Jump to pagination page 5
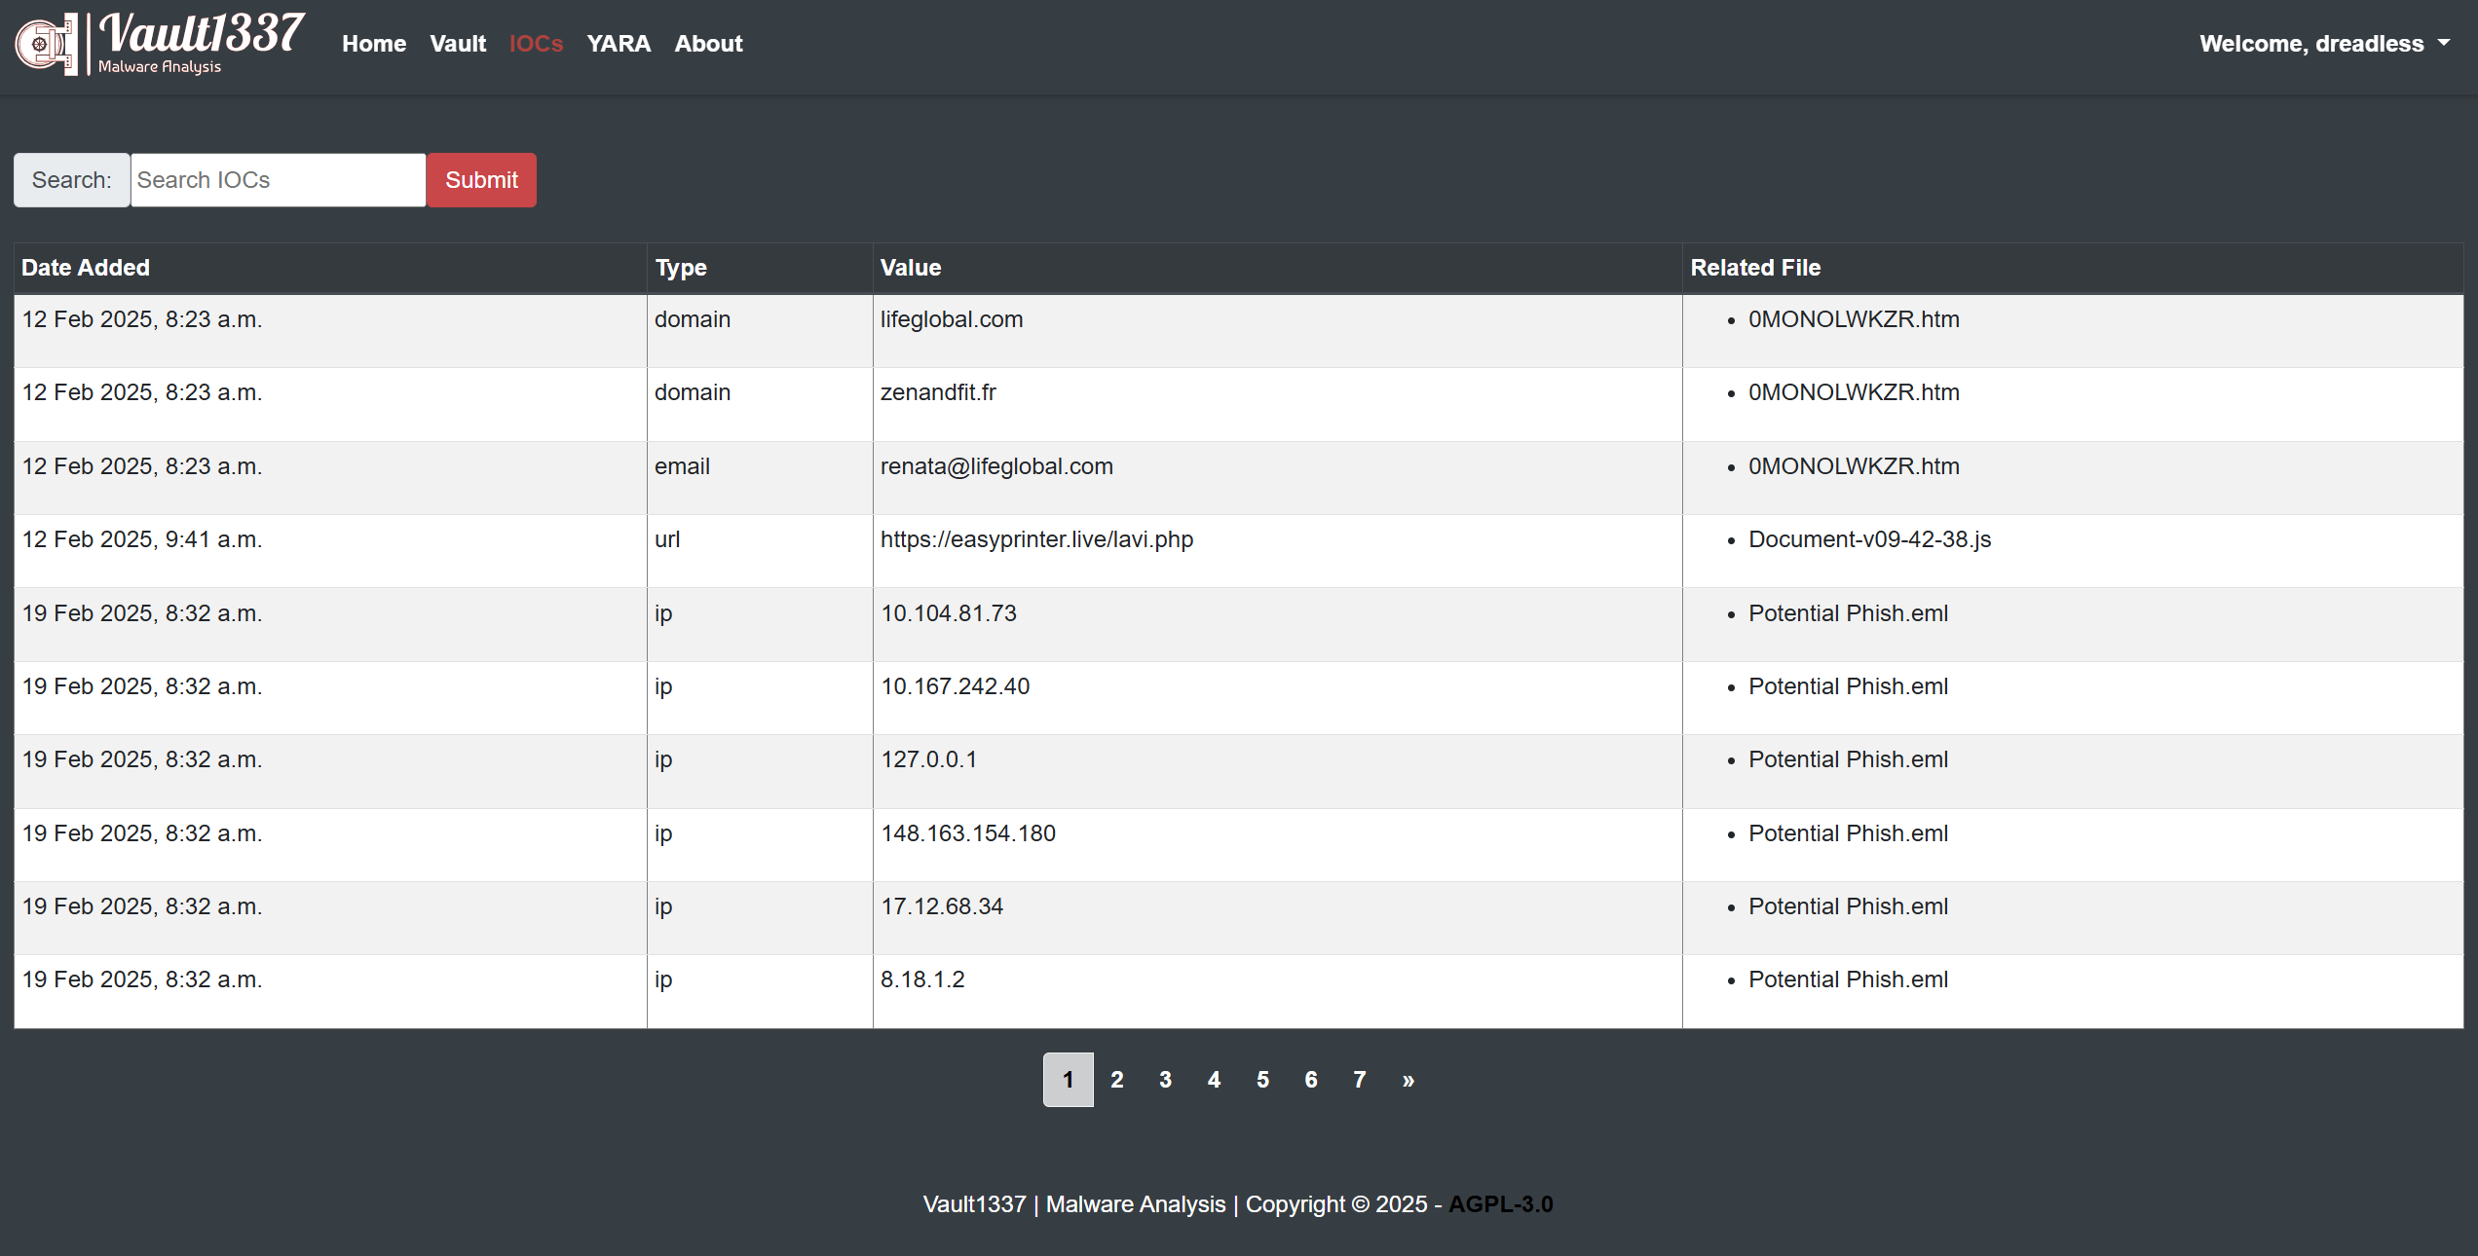The height and width of the screenshot is (1256, 2478). (1262, 1080)
